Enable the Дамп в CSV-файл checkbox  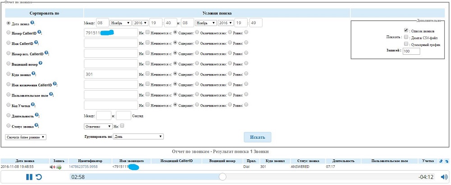coord(406,37)
